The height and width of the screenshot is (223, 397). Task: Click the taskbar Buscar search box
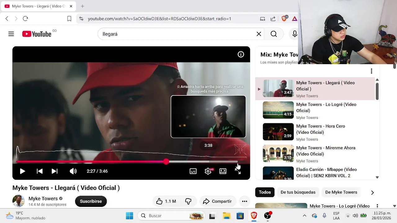pyautogui.click(x=172, y=216)
